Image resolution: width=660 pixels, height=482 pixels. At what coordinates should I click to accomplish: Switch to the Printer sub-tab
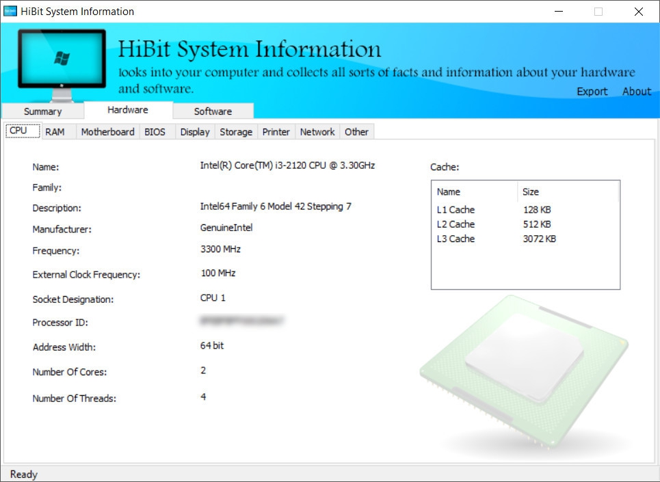(276, 132)
